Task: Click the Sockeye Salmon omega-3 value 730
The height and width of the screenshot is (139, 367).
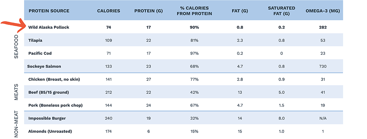Action: pos(323,66)
